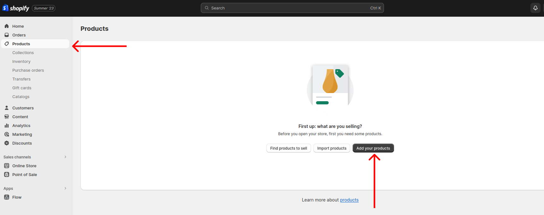Click the Point of Sale icon

pos(7,174)
